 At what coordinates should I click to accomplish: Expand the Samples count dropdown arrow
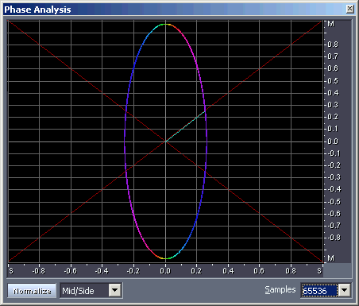pos(345,290)
